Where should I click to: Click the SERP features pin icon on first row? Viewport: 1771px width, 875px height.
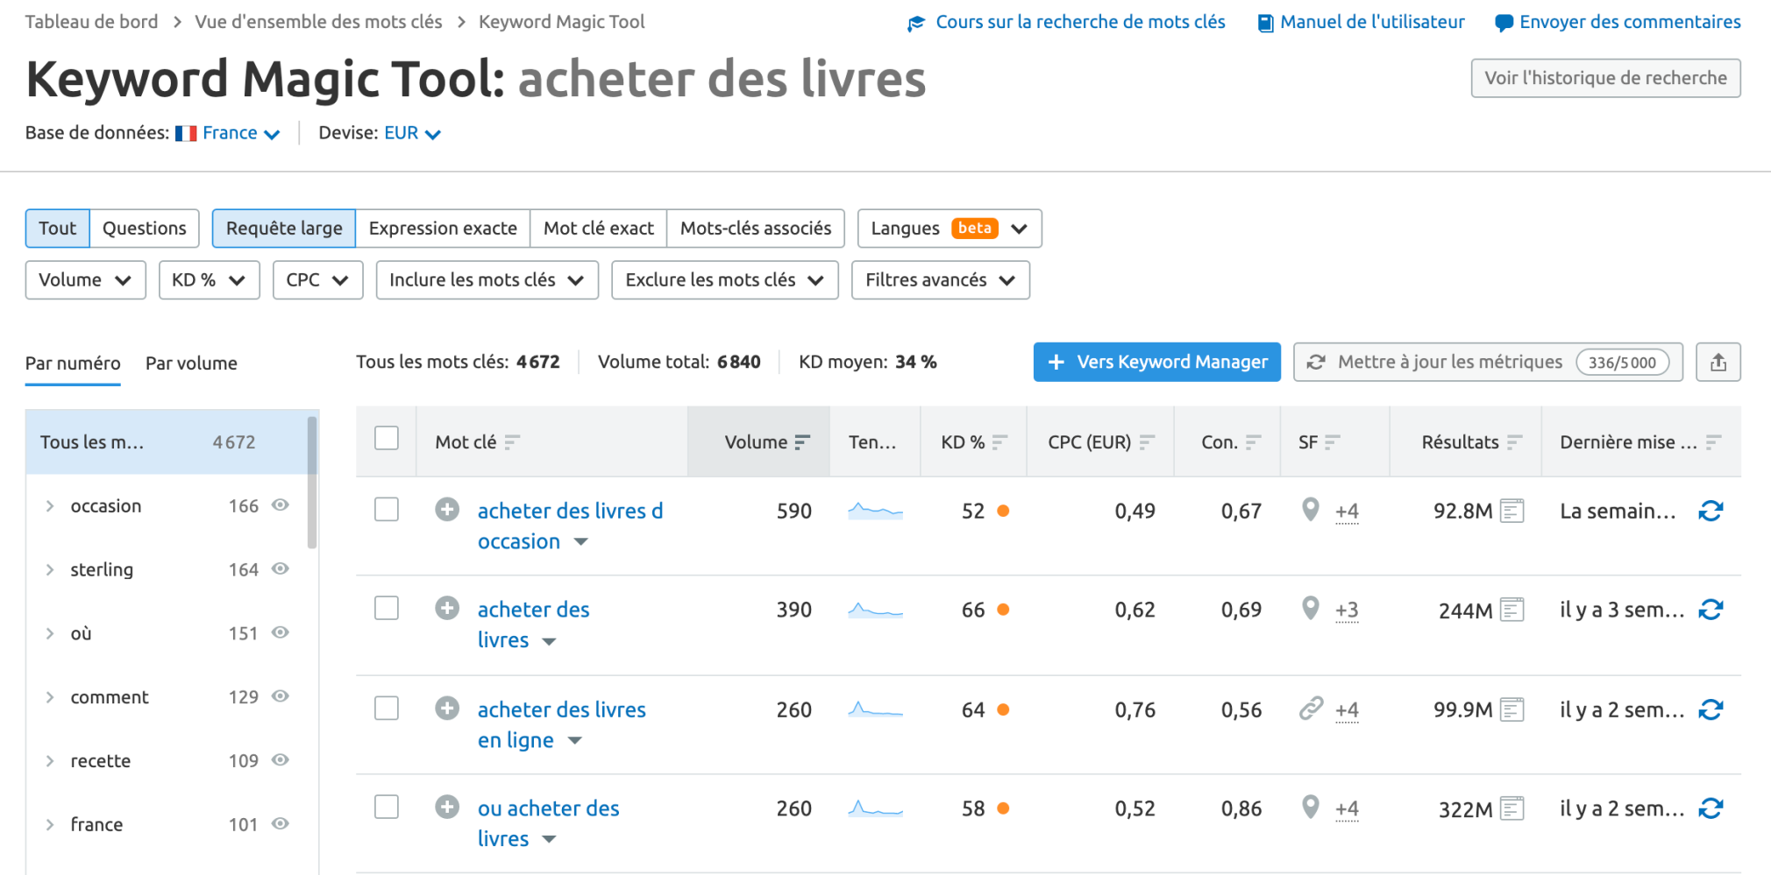1310,511
